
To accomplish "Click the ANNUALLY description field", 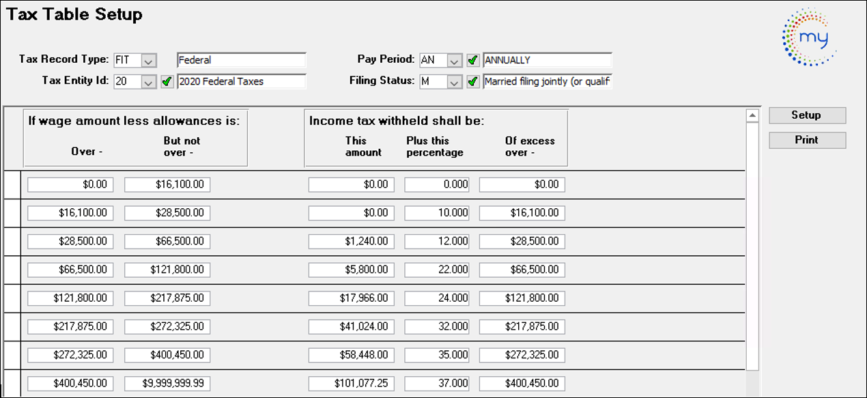I will tap(547, 60).
